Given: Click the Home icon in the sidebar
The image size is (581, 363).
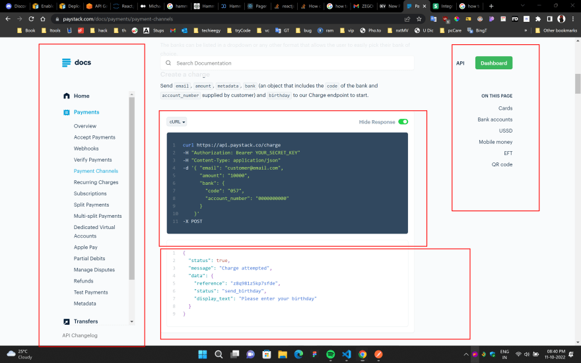Looking at the screenshot, I should point(66,96).
